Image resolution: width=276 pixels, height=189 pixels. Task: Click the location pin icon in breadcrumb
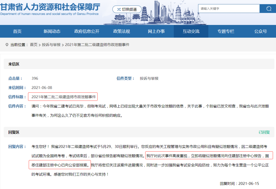point(7,45)
